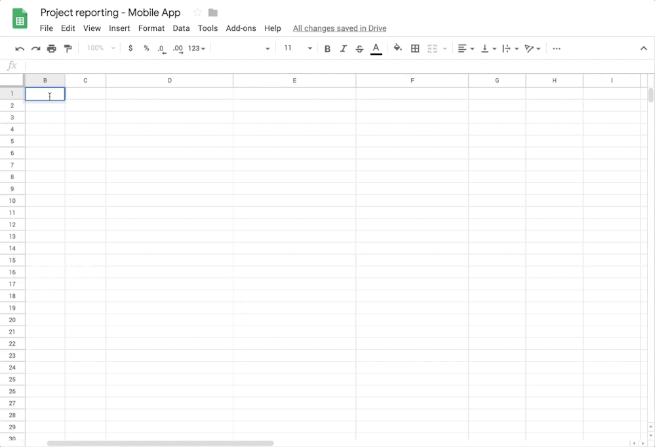This screenshot has height=447, width=655.
Task: Select row 5 header
Action: point(12,141)
